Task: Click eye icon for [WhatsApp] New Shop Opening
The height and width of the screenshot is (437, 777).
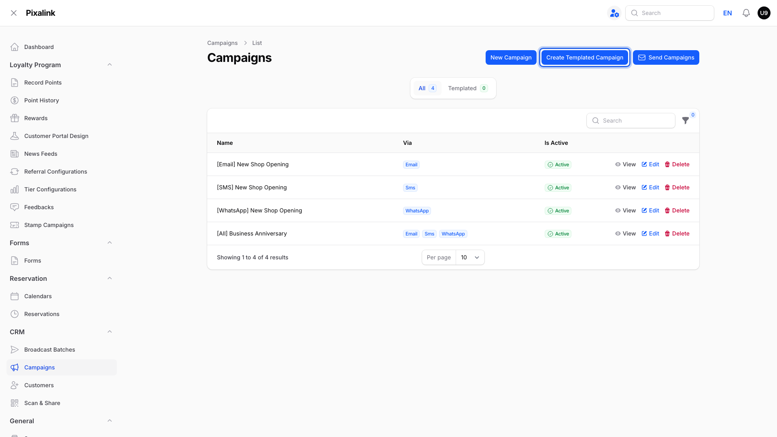Action: [618, 210]
